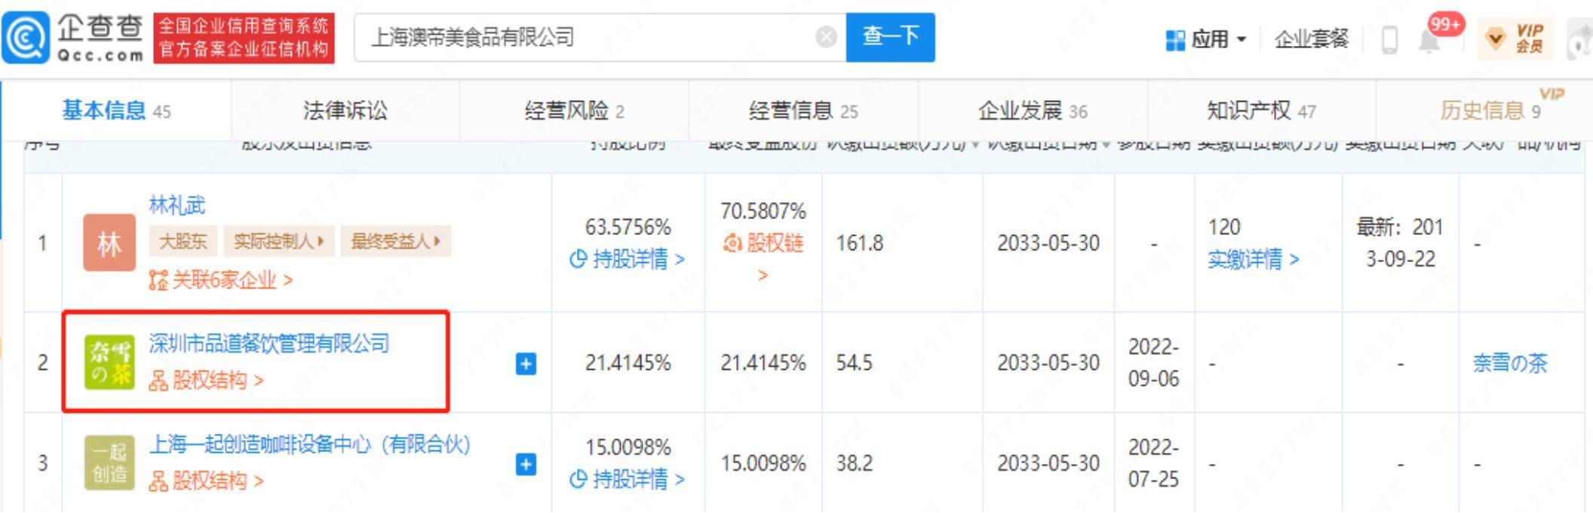Click the 查一下 search button
Viewport: 1593px width, 513px height.
[x=890, y=37]
